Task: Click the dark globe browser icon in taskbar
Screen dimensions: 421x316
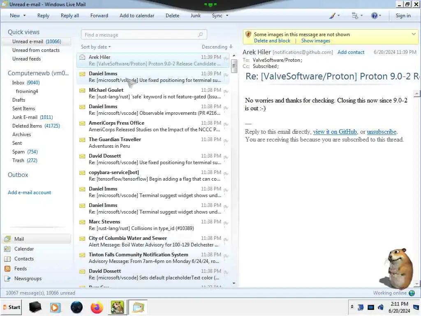Action: coord(76,307)
